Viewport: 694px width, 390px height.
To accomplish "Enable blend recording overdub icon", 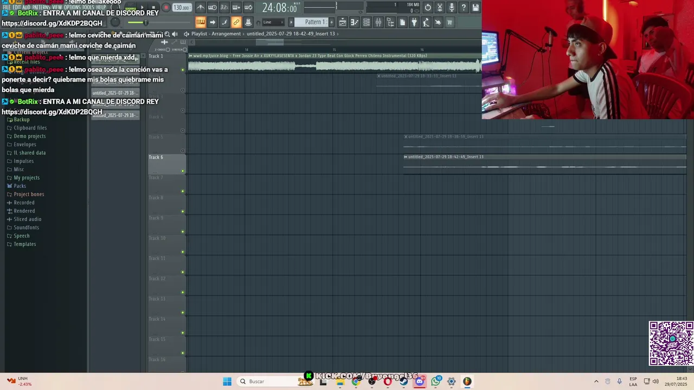I will (x=236, y=8).
